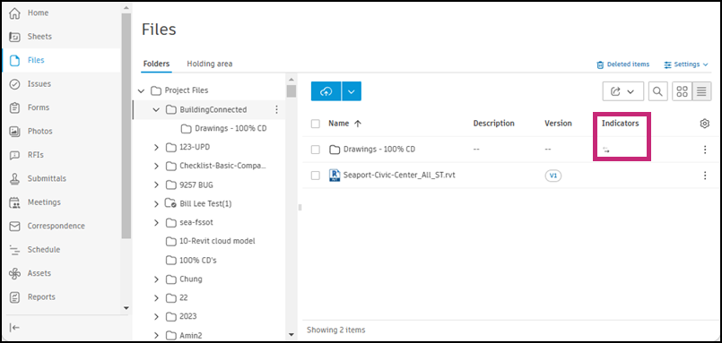Switch to list view
722x343 pixels.
pyautogui.click(x=701, y=91)
